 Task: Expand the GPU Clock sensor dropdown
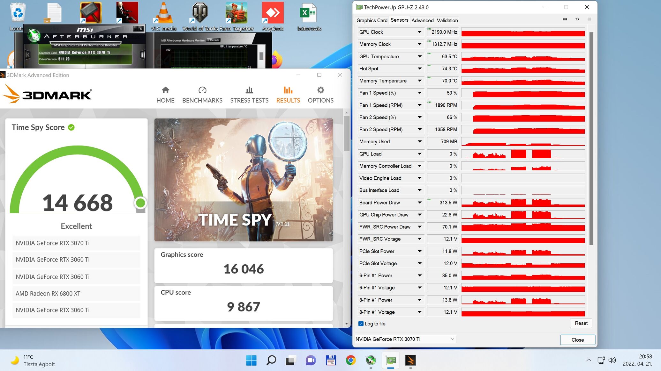tap(419, 32)
